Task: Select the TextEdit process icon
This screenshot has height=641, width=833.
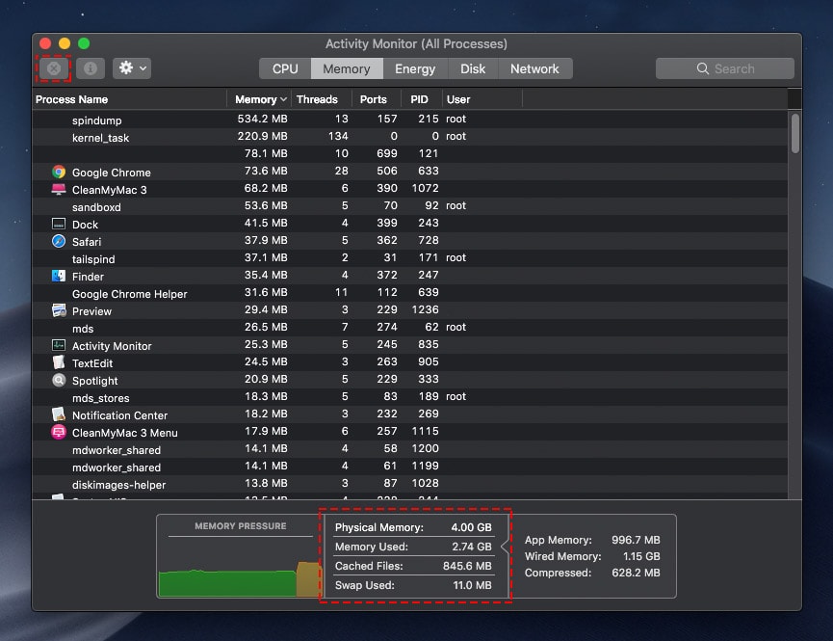Action: click(59, 362)
